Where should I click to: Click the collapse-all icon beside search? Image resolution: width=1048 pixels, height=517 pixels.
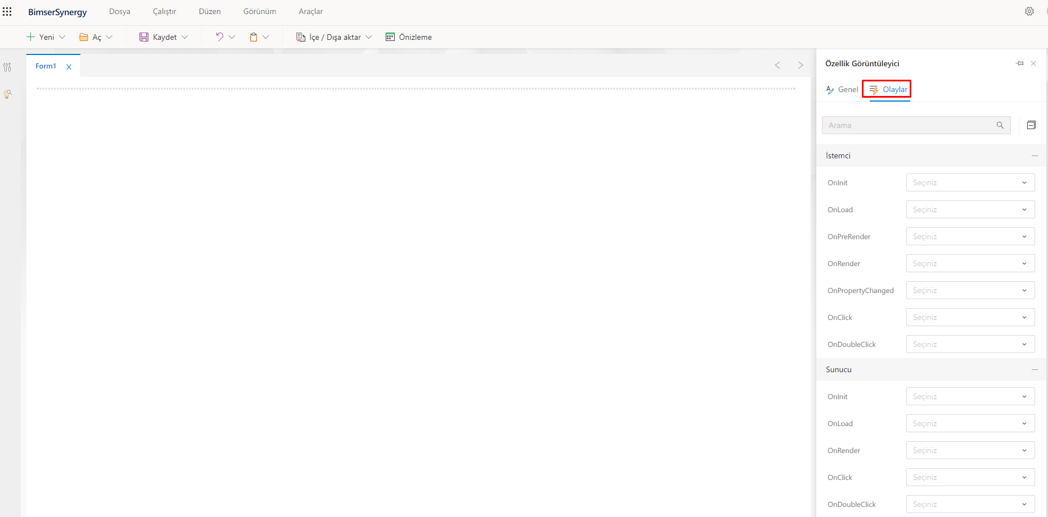point(1031,125)
